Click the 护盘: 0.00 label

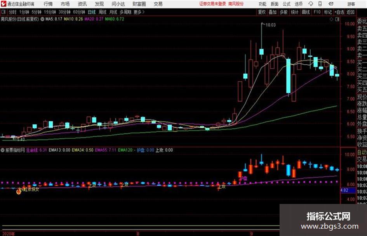[145, 150]
